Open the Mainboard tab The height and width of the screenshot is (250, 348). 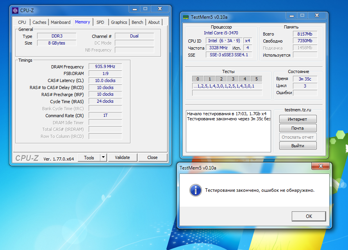tap(61, 22)
